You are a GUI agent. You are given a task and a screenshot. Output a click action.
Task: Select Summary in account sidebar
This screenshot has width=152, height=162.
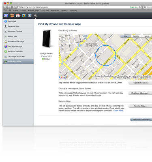click(18, 21)
